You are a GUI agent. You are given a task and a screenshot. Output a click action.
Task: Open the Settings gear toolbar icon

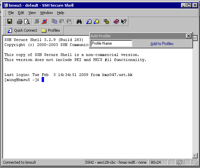click(106, 22)
